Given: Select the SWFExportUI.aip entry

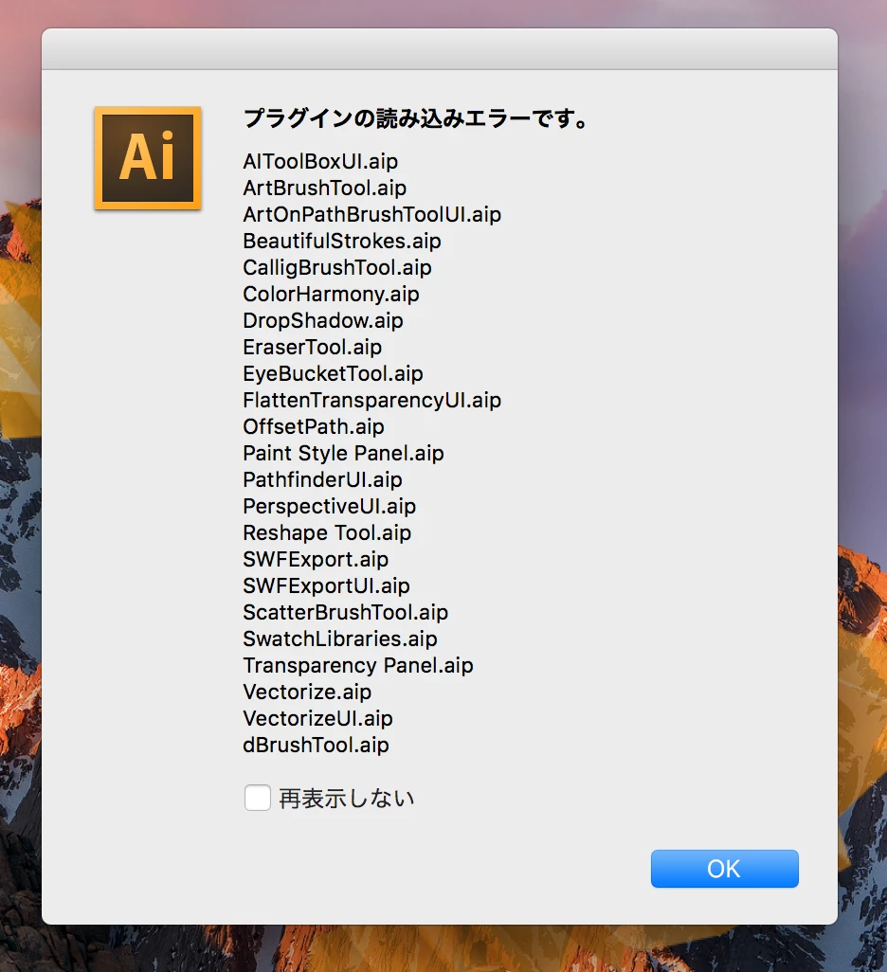Looking at the screenshot, I should coord(326,585).
